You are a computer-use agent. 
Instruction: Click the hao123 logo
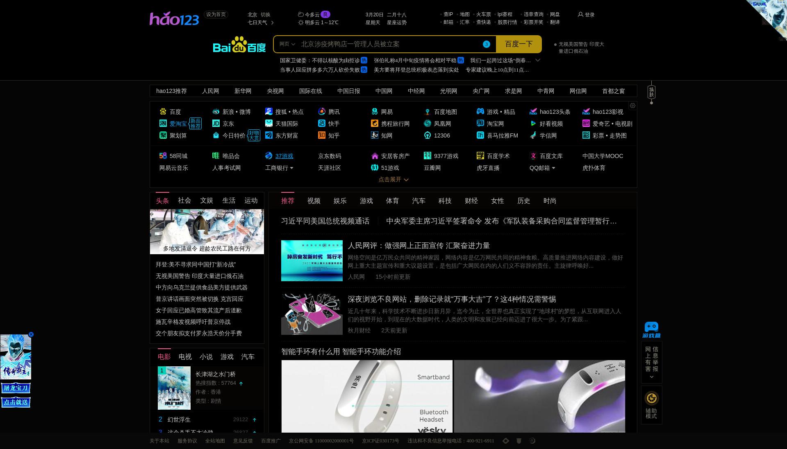point(174,18)
